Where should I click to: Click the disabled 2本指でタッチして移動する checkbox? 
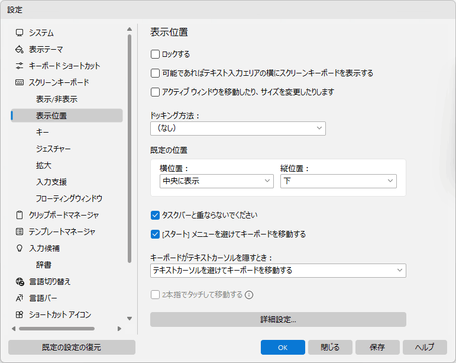pyautogui.click(x=156, y=294)
